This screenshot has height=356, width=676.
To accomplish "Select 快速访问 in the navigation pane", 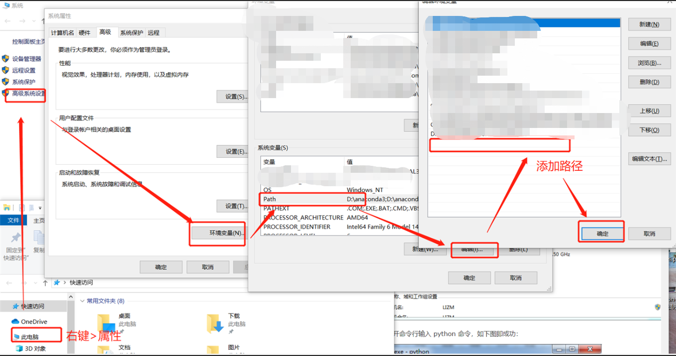I will click(32, 306).
